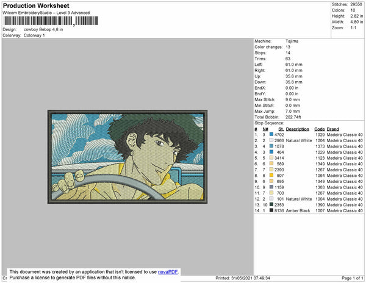The height and width of the screenshot is (283, 366).
Task: Click the 'St.' column header
Action: tap(281, 129)
